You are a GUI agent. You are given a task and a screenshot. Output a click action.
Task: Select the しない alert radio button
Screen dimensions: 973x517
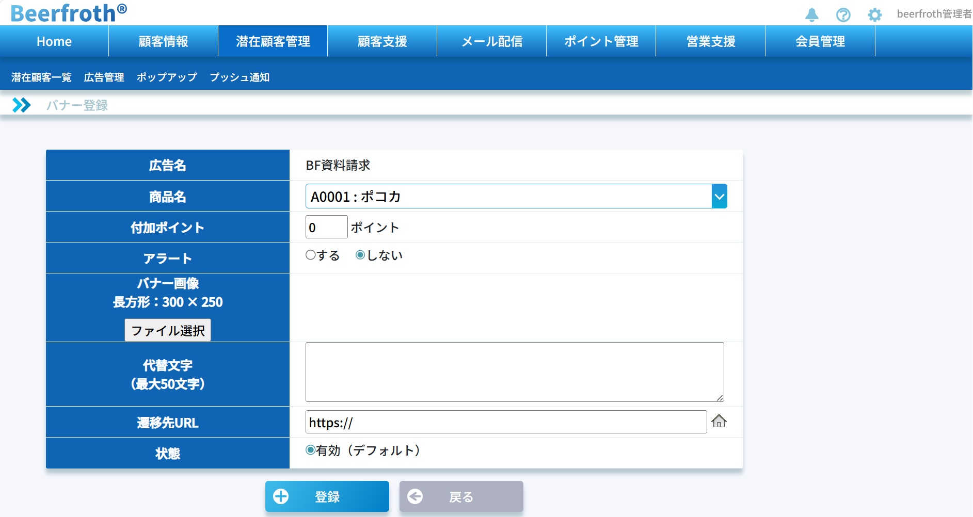(360, 255)
